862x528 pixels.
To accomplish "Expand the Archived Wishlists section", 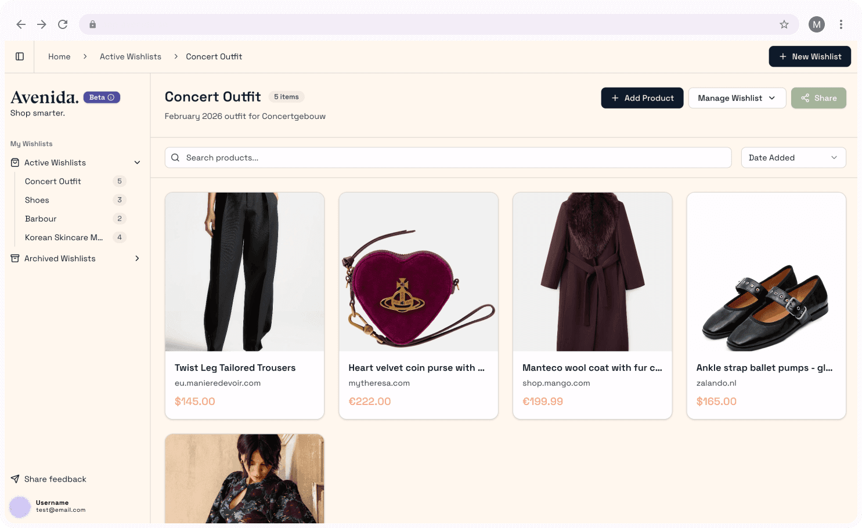I will (138, 258).
